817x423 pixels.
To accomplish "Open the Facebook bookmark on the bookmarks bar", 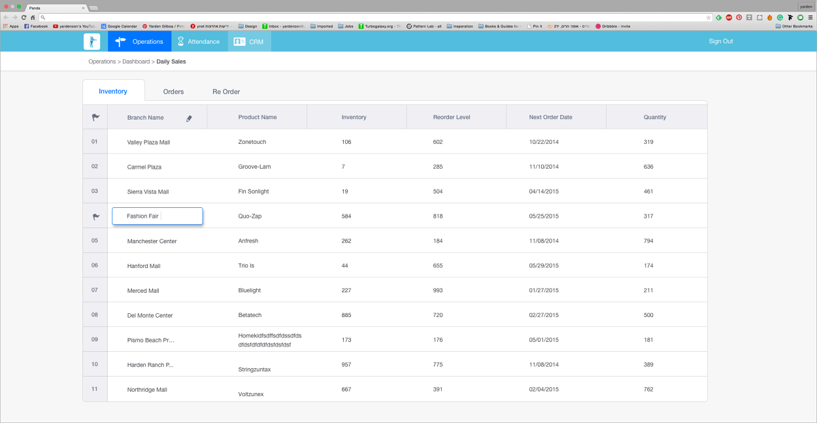I will [x=36, y=25].
